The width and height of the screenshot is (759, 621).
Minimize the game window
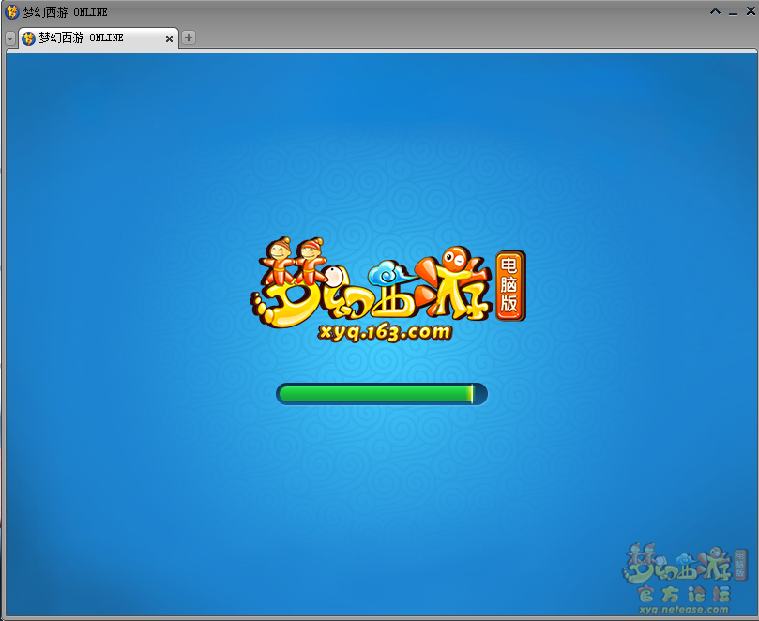click(x=733, y=13)
